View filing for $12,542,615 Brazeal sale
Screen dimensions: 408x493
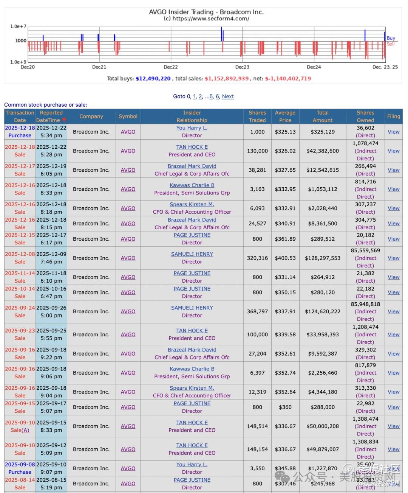pyautogui.click(x=394, y=170)
